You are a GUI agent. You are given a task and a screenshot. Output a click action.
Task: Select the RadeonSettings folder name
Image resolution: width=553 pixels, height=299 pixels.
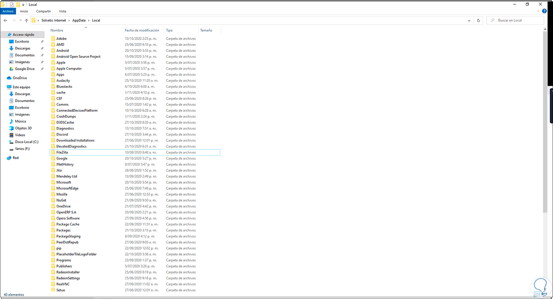pos(68,278)
